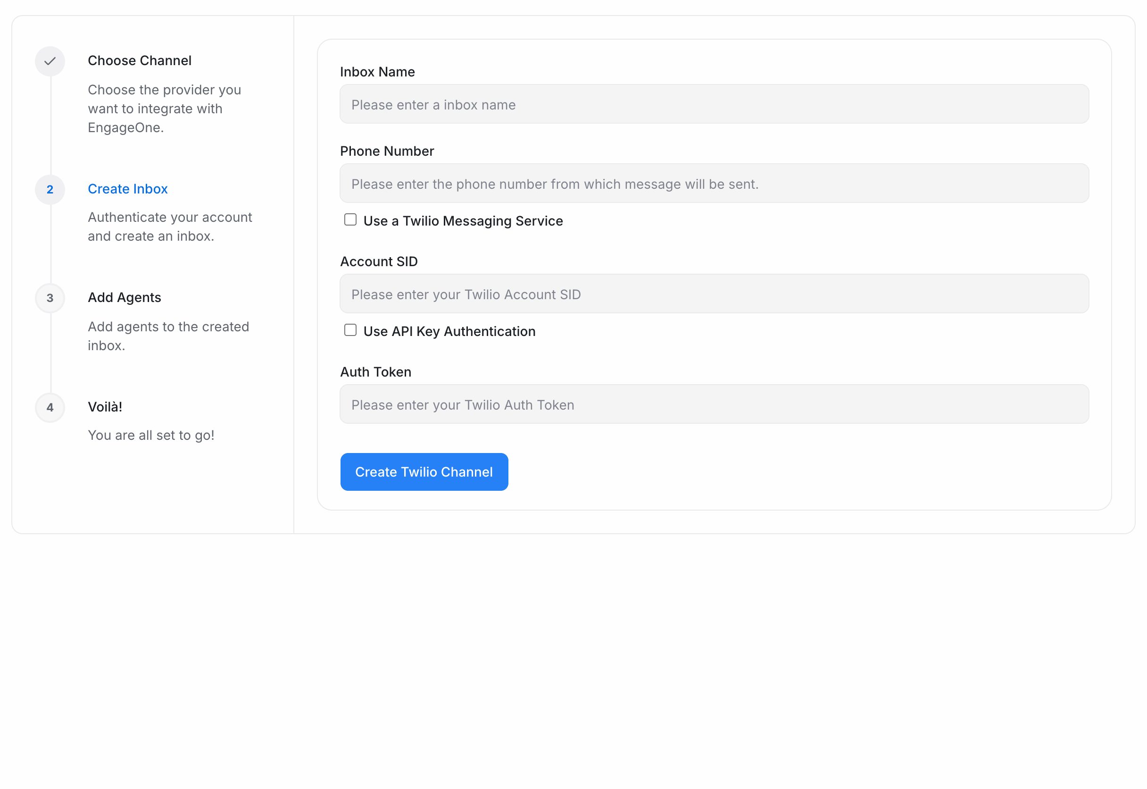1147x789 pixels.
Task: Click the step 3 circle for Add Agents
Action: pyautogui.click(x=50, y=298)
